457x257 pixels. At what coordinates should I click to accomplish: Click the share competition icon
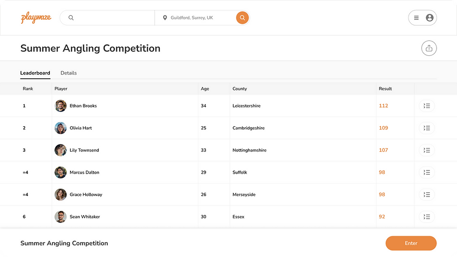click(x=429, y=48)
